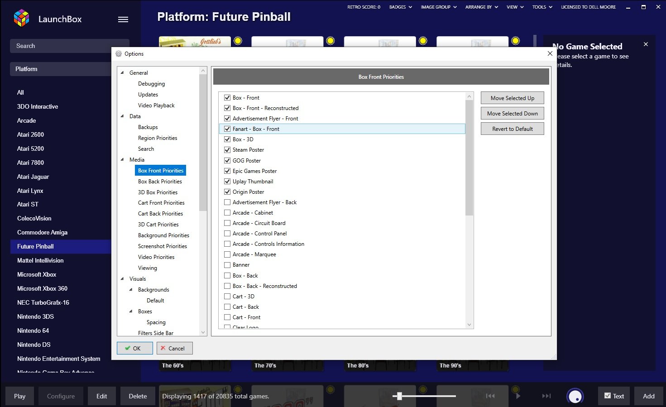This screenshot has width=666, height=407.
Task: Click the round volume knob icon
Action: 575,396
